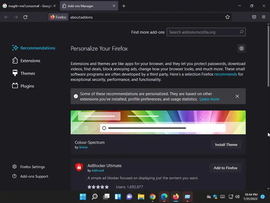Open File Explorer from the taskbar

[x=141, y=197]
